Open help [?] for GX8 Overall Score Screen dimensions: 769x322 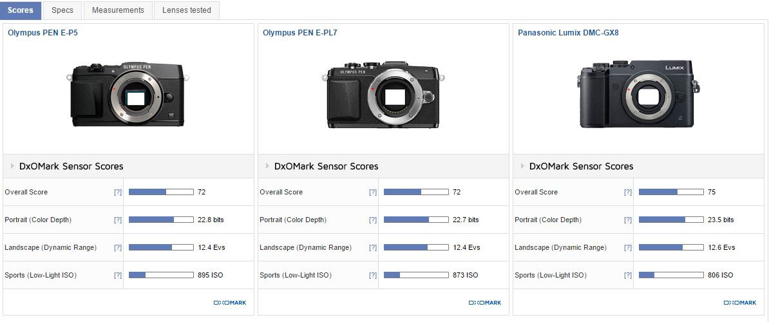tap(628, 192)
